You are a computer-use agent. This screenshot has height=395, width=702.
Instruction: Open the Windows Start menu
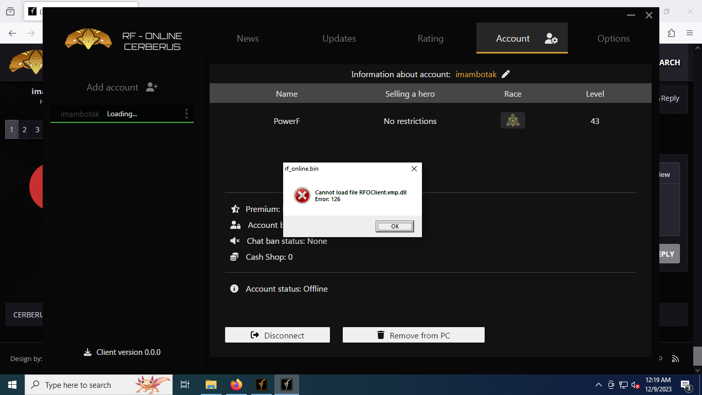tap(12, 385)
